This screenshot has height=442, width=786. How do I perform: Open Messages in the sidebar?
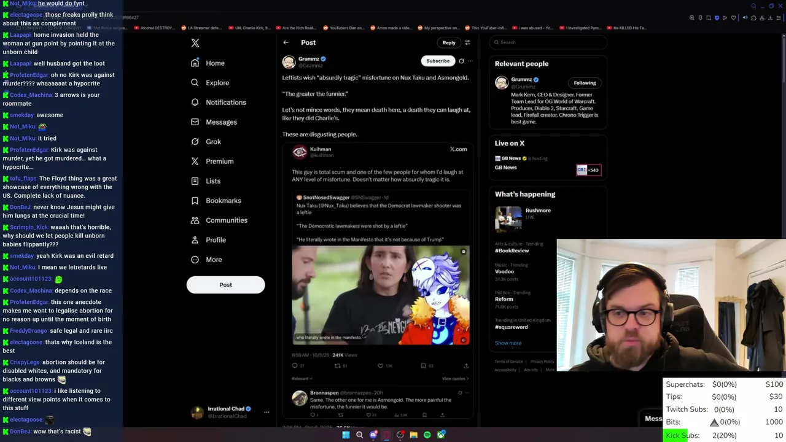pyautogui.click(x=213, y=122)
